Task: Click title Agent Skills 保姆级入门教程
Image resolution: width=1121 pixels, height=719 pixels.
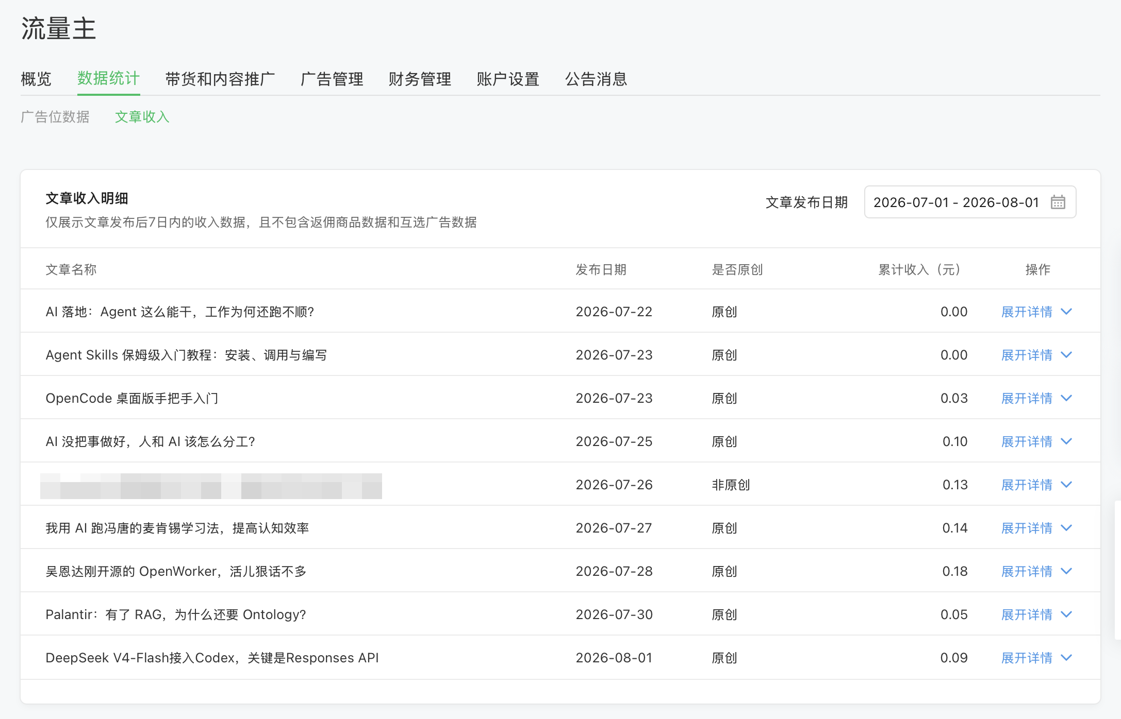Action: point(186,355)
